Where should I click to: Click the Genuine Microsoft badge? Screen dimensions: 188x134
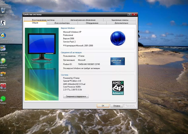tap(118, 61)
